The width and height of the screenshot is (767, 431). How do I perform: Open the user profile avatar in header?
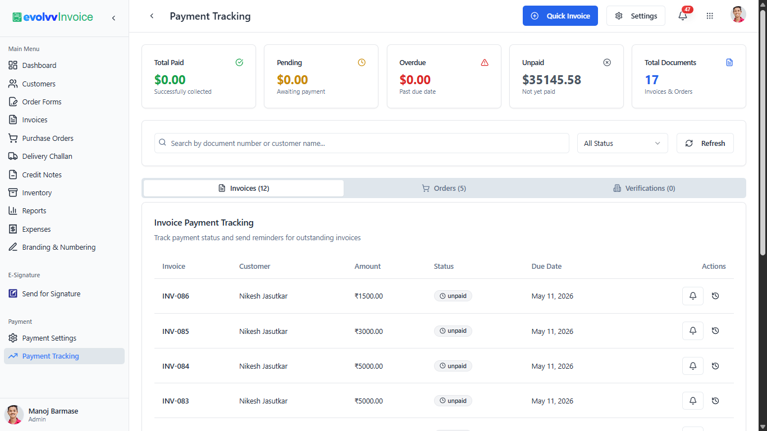[738, 15]
